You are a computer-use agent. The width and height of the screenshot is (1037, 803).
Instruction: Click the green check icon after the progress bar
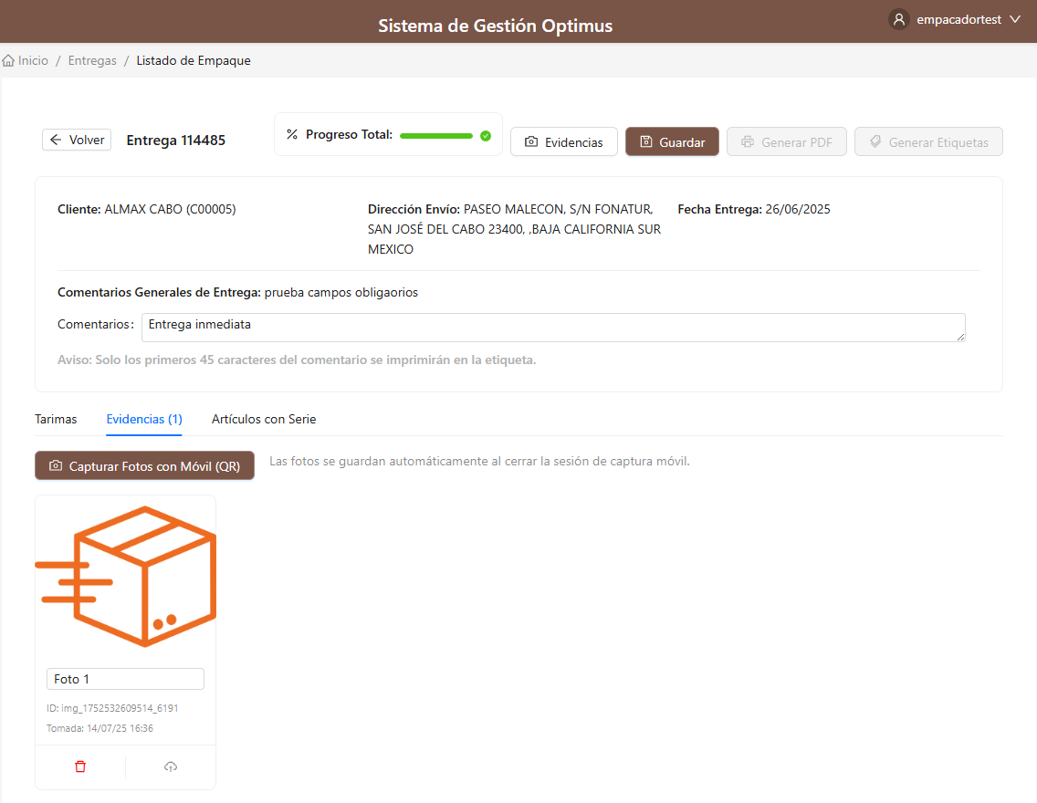coord(486,135)
